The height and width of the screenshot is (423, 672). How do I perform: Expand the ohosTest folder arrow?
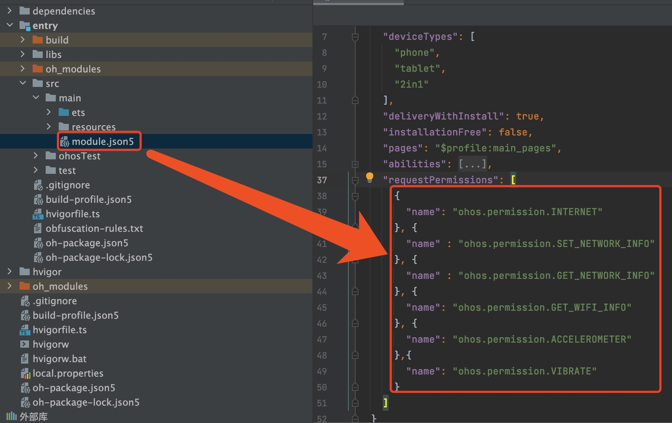(x=36, y=156)
